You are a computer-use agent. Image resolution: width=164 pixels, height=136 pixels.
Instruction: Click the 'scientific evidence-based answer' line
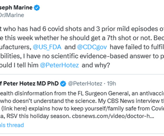(x=82, y=56)
